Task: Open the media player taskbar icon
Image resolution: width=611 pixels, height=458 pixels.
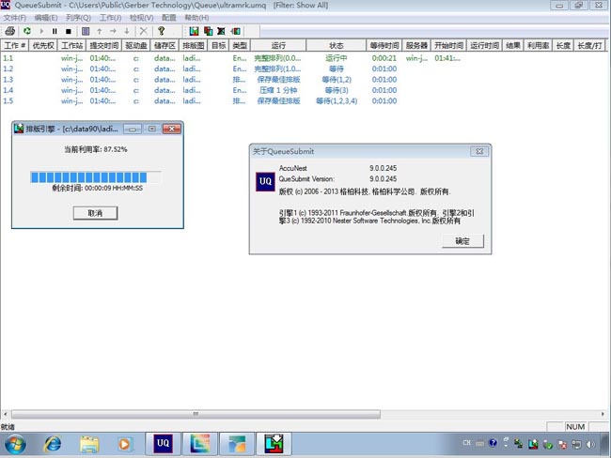Action: [125, 444]
